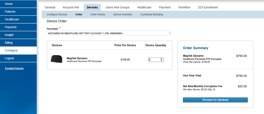The image size is (264, 114).
Task: Click the Price Per Device column header
Action: click(125, 45)
